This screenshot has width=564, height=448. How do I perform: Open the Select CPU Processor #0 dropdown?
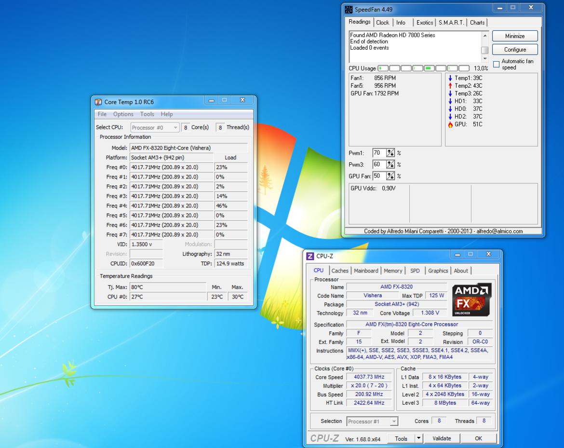click(x=155, y=127)
